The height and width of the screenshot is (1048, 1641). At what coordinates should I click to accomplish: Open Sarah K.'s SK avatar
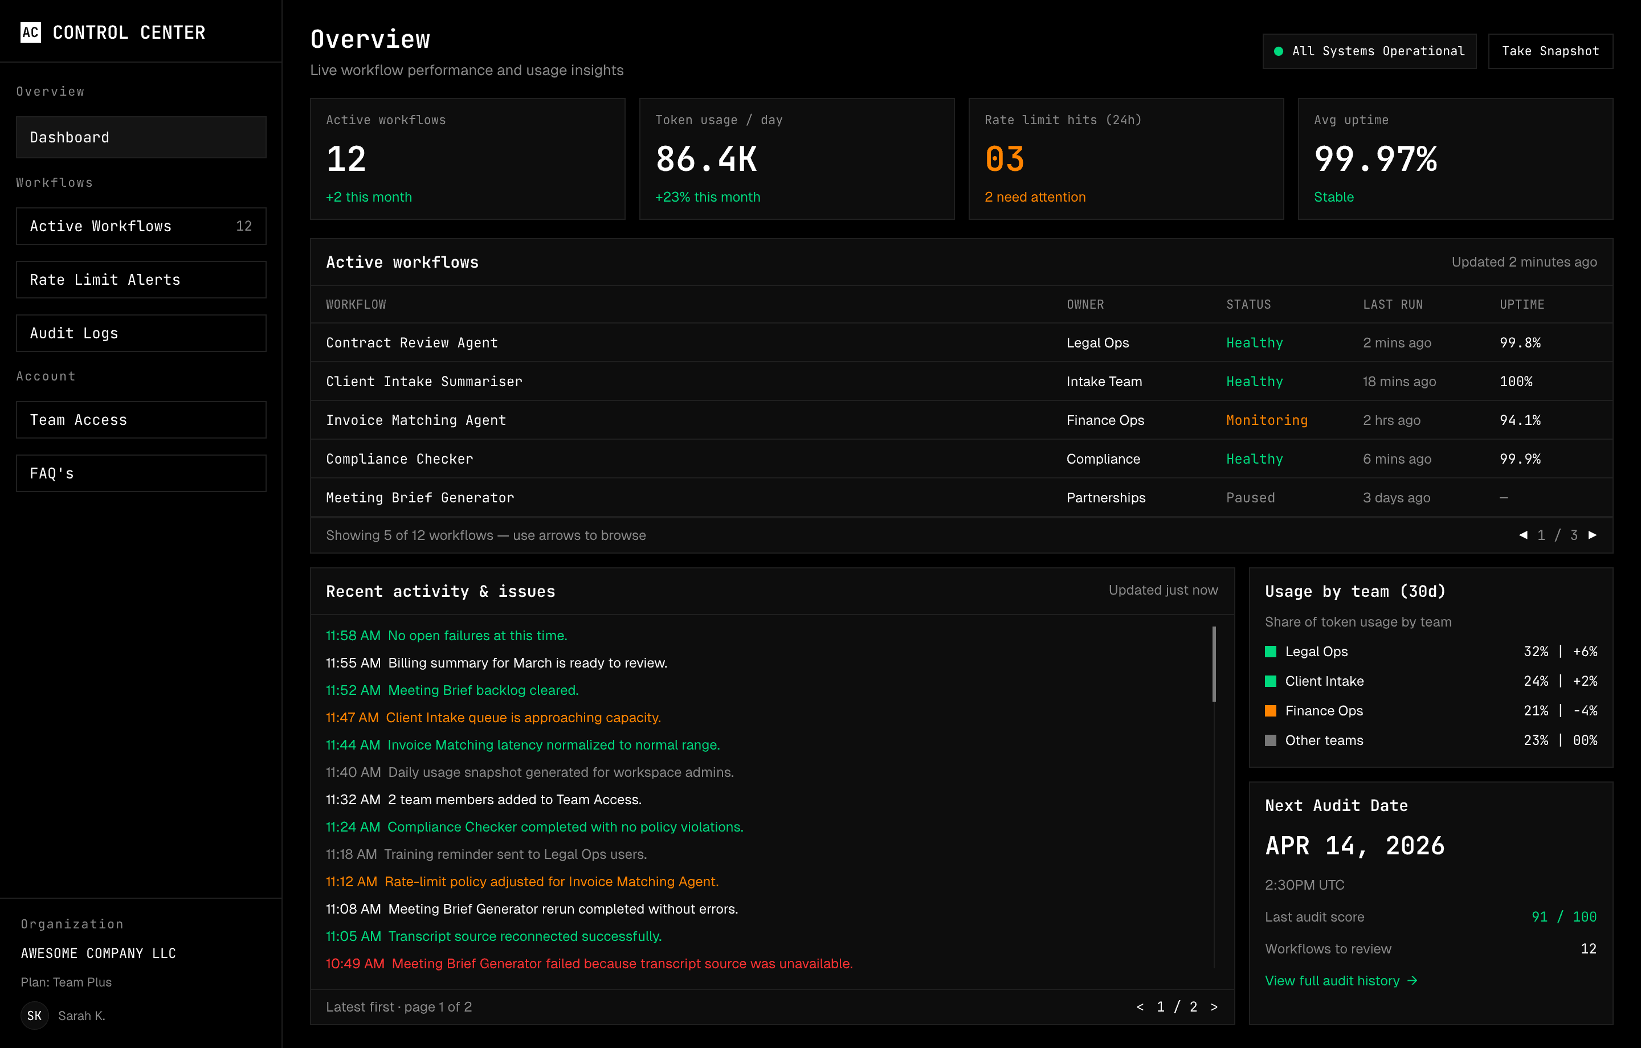point(35,1016)
